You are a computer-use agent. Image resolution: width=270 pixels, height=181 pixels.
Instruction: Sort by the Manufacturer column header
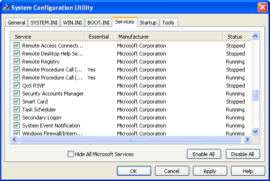click(168, 37)
